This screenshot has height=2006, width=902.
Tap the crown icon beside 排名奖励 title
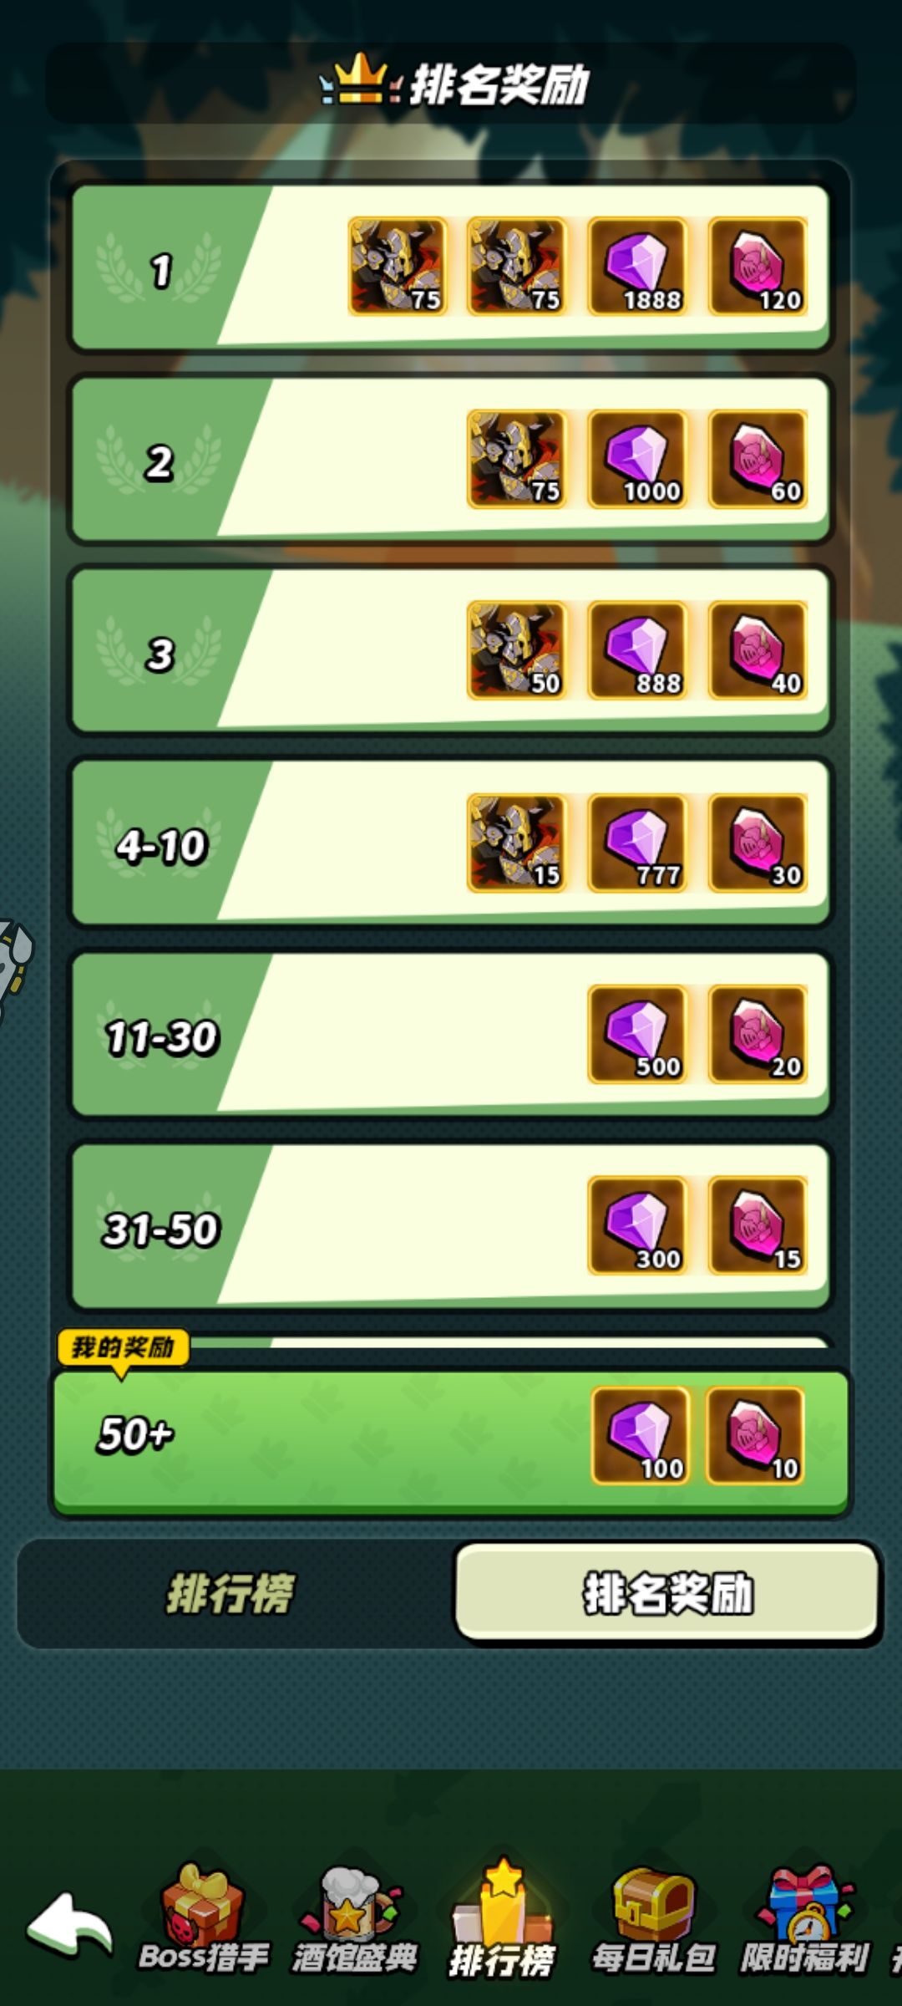(x=361, y=80)
